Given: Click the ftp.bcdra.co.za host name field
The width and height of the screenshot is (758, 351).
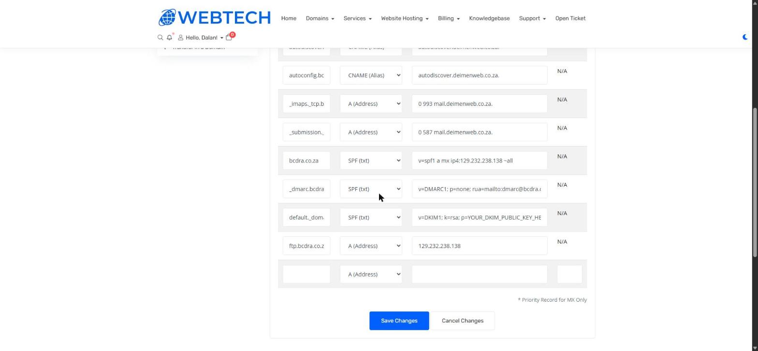Looking at the screenshot, I should coord(306,246).
